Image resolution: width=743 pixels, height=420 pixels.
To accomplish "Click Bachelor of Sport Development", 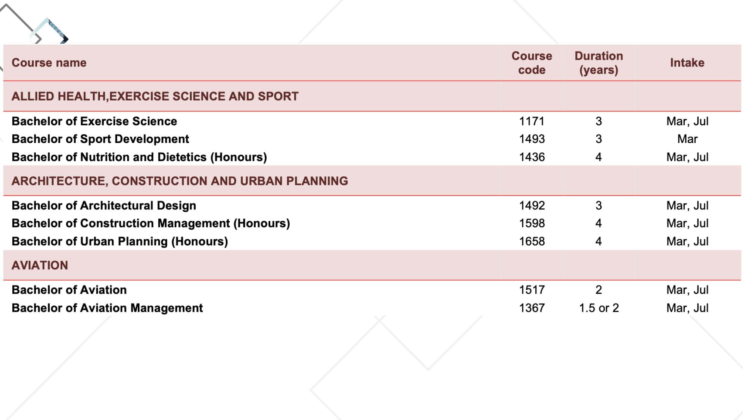I will pos(100,139).
